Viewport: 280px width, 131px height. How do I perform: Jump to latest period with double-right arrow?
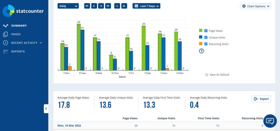pos(108,6)
